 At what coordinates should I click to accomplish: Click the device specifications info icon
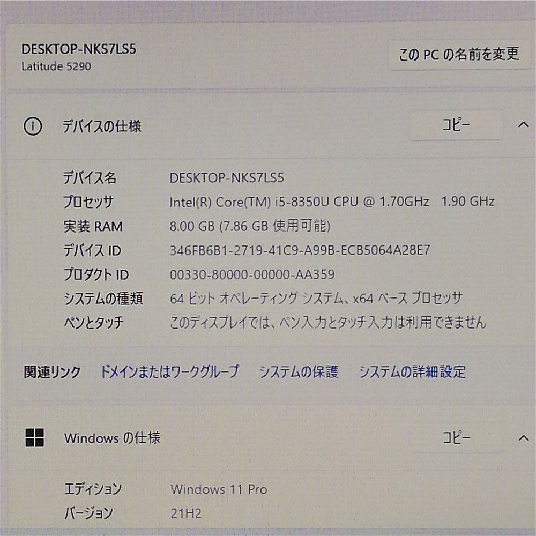[x=33, y=126]
